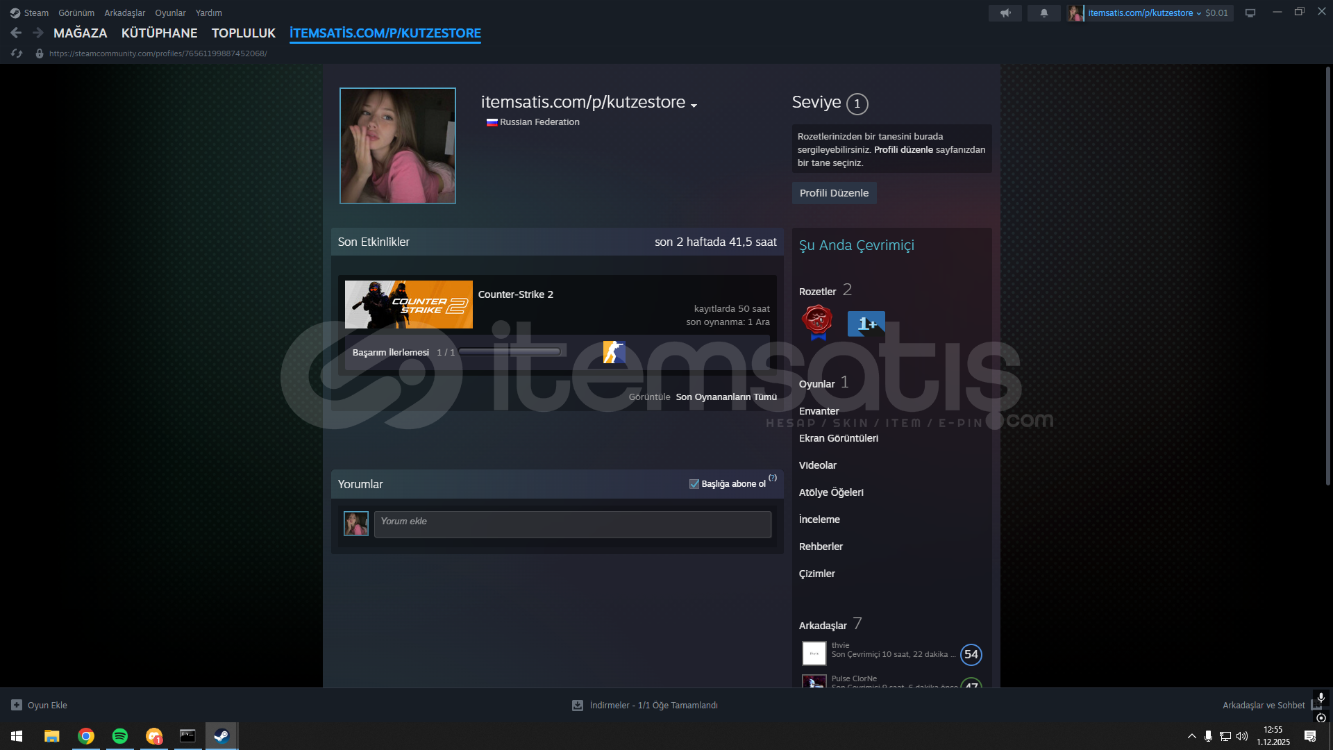Open Spotify from the taskbar

pos(120,736)
